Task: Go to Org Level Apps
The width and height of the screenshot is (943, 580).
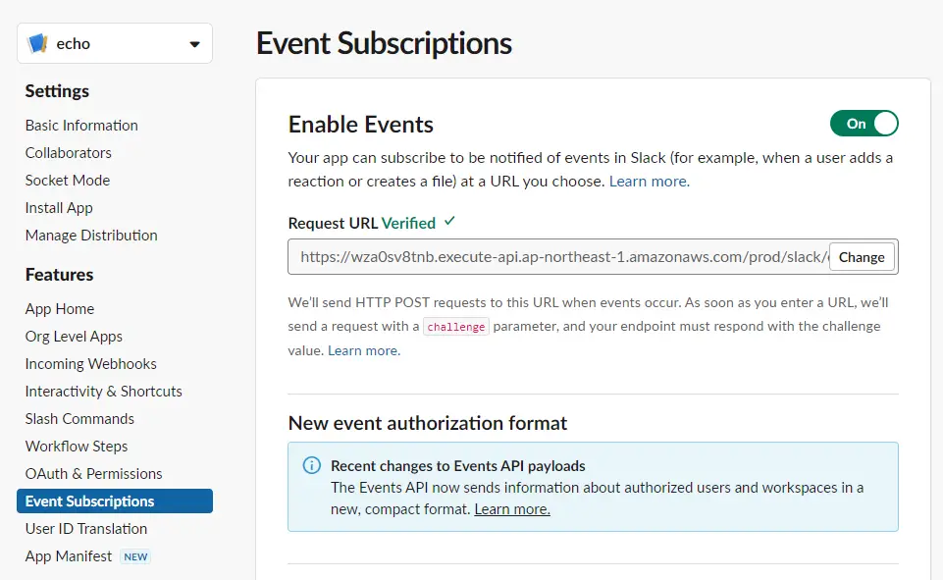Action: [x=74, y=337]
